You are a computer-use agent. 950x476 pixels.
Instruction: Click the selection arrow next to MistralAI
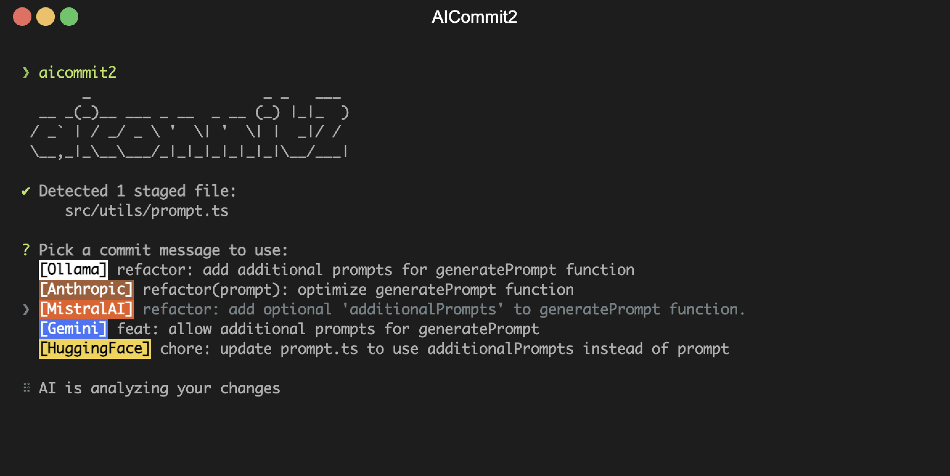26,309
